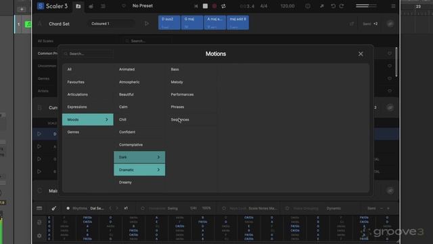Viewport: 433px width, 244px height.
Task: Go to previous rhythm with left arrow
Action: [x=110, y=208]
